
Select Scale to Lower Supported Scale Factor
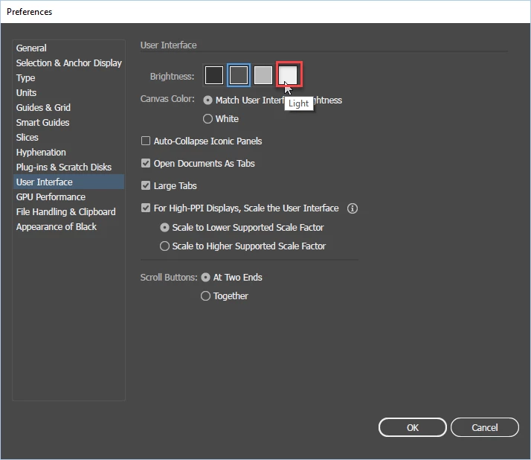click(x=164, y=228)
